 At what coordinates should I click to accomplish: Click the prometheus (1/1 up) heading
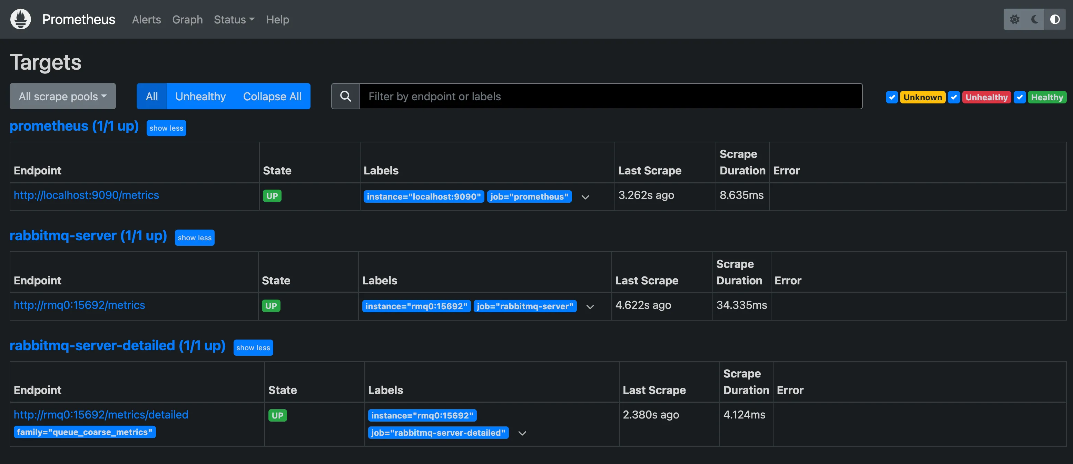(x=74, y=126)
